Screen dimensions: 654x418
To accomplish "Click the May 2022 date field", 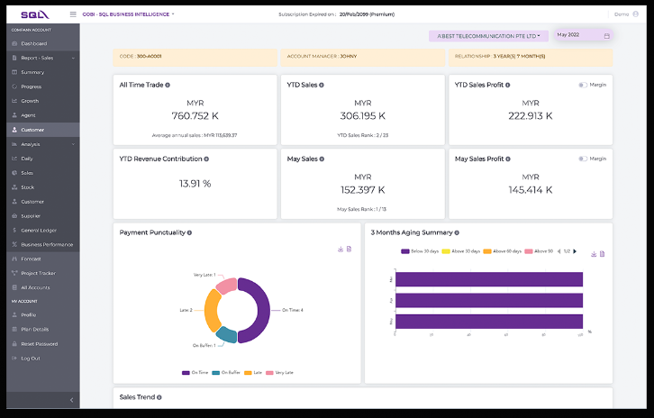I will click(583, 35).
